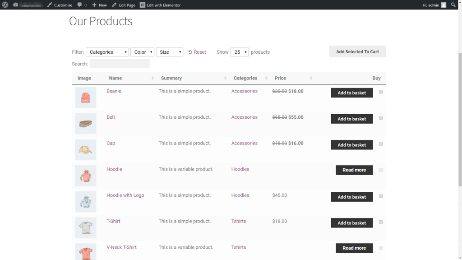Screen dimensions: 462x260
Task: Expand the Color filter dropdown
Action: click(143, 52)
